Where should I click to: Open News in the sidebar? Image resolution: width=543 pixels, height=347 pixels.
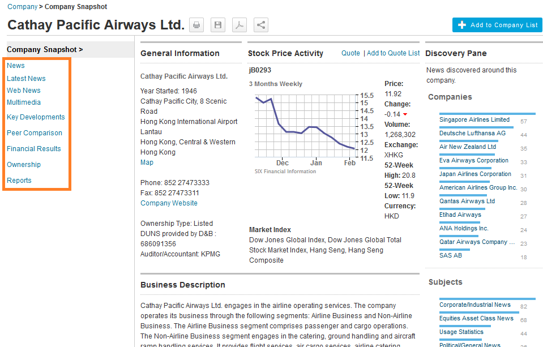click(16, 66)
